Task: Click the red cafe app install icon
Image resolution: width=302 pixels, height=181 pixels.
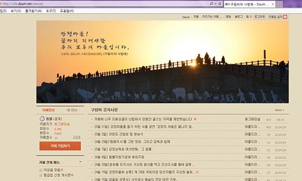Action: pos(285,17)
